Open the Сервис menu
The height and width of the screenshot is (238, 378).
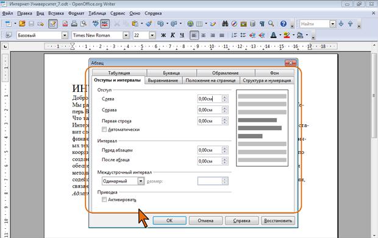click(118, 13)
